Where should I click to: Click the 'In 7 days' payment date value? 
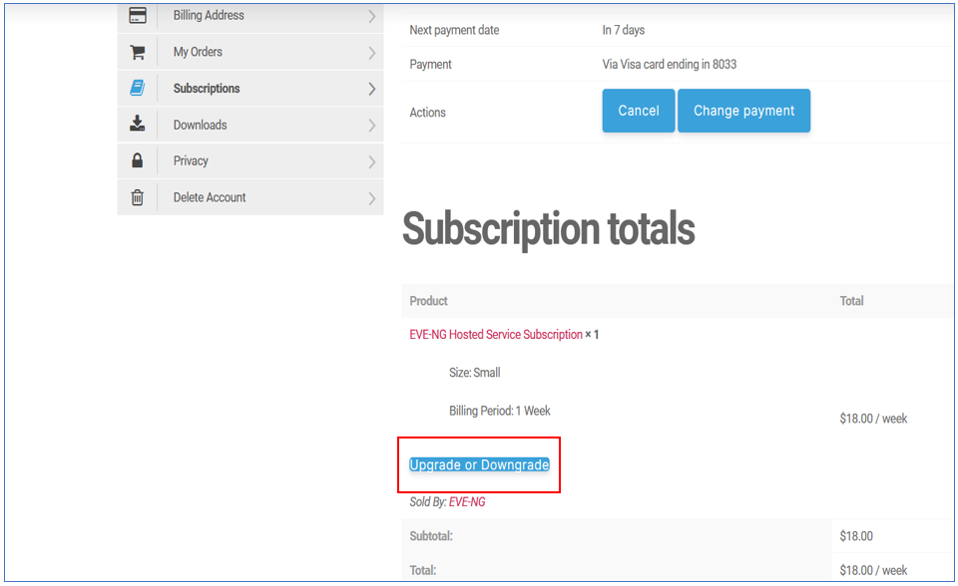tap(623, 30)
